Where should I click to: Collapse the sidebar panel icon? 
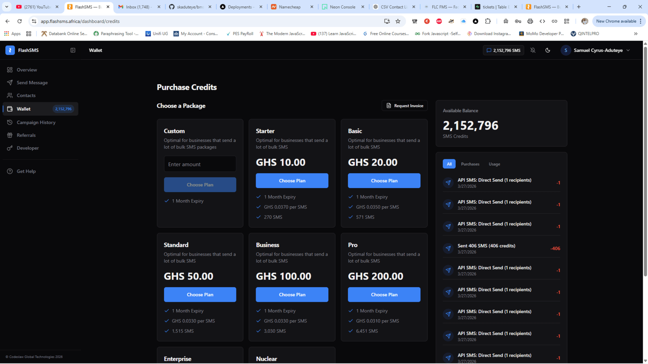73,50
